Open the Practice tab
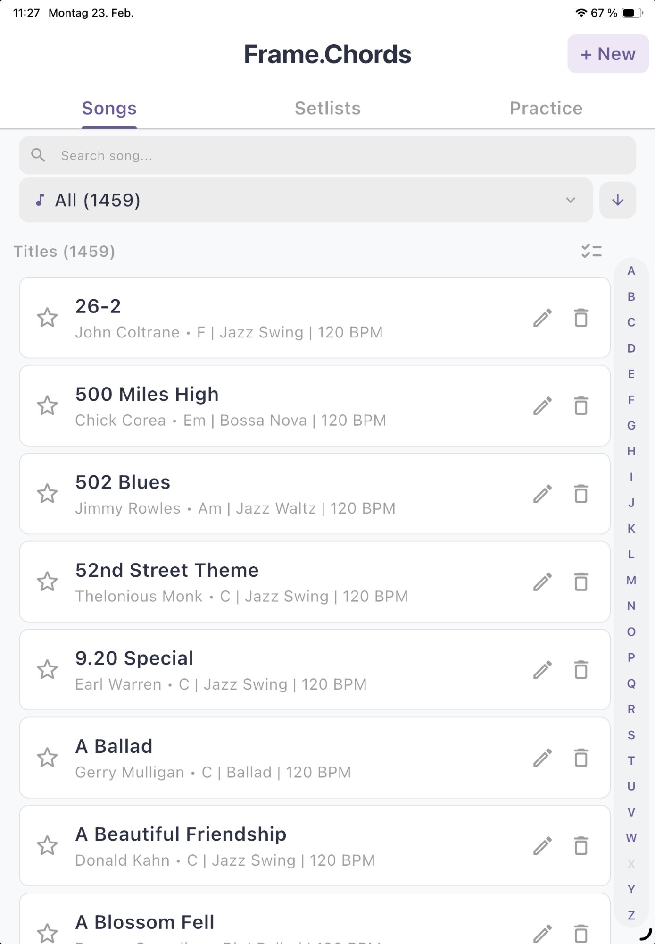 545,108
